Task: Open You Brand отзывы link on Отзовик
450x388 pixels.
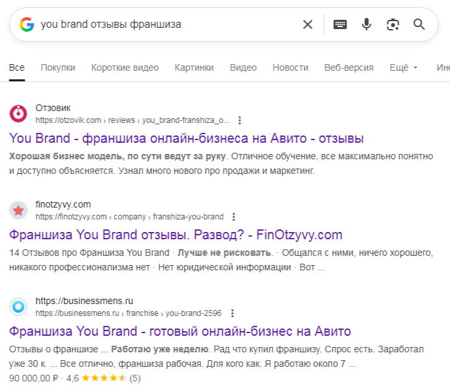Action: pos(186,139)
